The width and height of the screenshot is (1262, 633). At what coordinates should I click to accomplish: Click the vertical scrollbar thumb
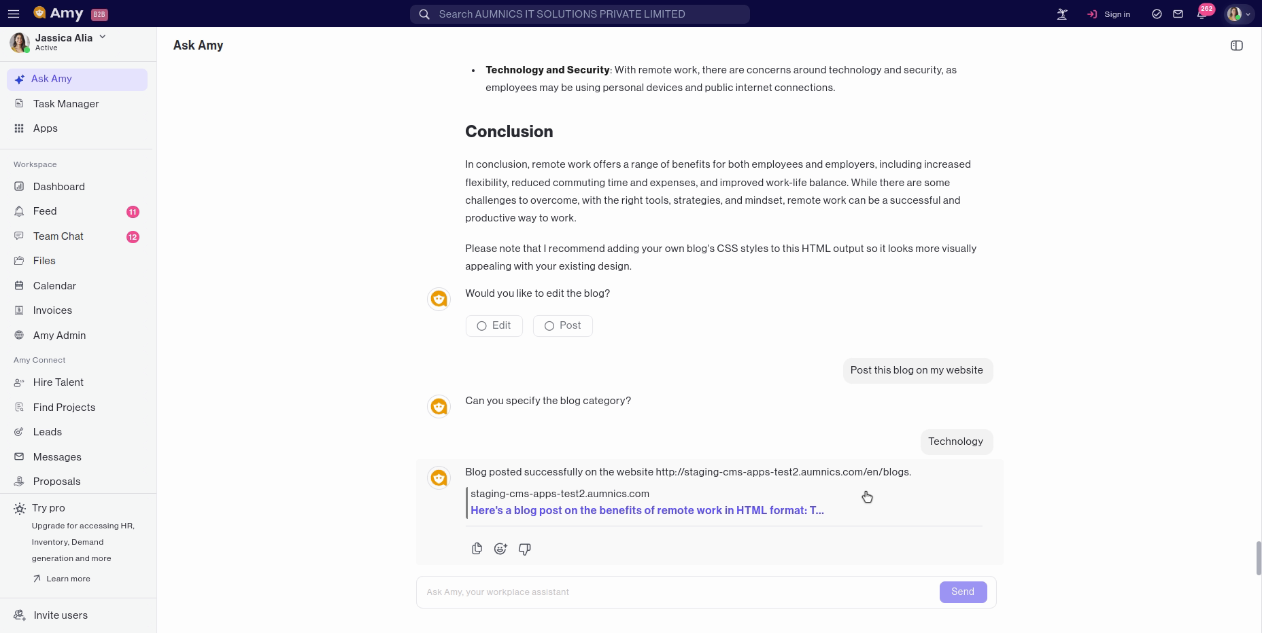[1258, 558]
